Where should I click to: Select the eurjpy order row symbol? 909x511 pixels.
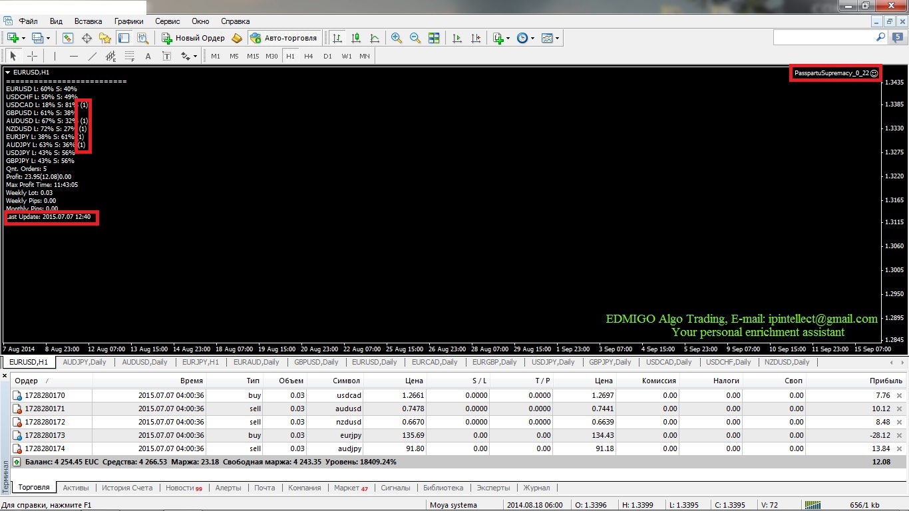349,435
